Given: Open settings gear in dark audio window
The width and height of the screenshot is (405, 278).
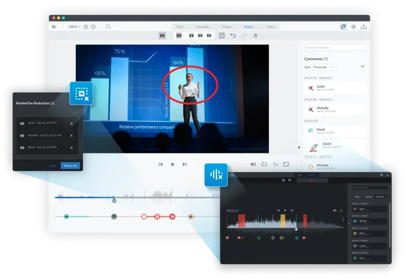Looking at the screenshot, I should 381,175.
